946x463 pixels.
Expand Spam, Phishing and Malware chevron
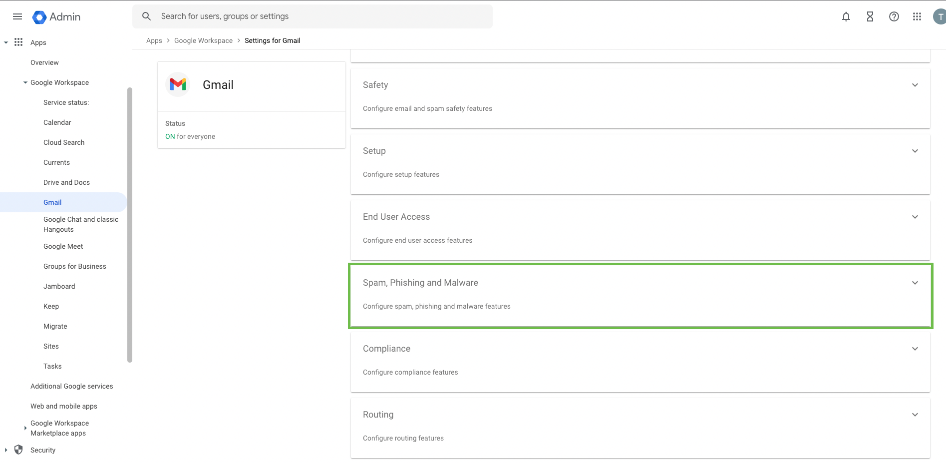point(915,283)
